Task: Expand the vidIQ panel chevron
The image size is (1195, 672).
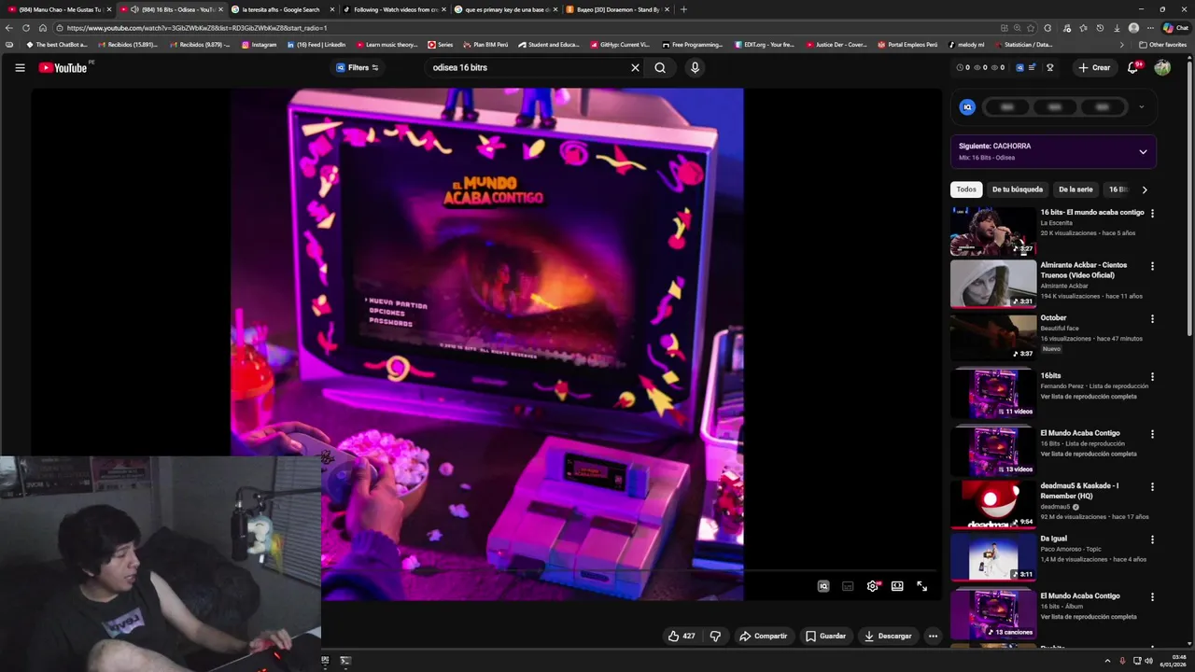Action: (1141, 106)
